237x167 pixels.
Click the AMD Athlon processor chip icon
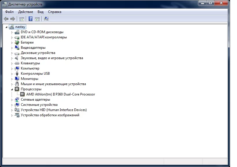click(22, 94)
